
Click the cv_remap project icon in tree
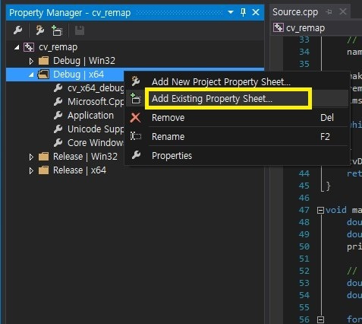point(29,47)
